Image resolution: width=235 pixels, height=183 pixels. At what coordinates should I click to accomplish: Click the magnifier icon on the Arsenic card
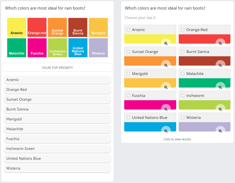[166, 43]
